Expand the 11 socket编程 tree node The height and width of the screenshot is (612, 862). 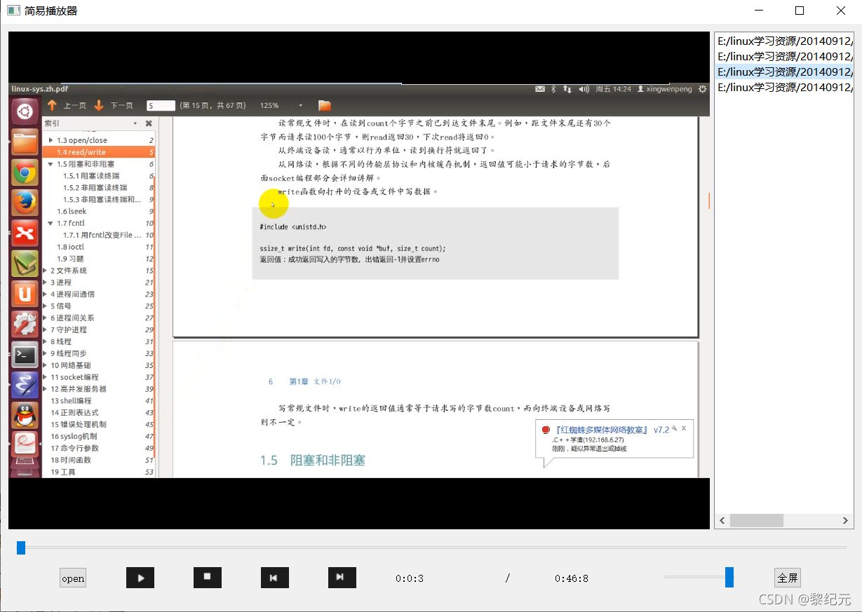tap(45, 377)
